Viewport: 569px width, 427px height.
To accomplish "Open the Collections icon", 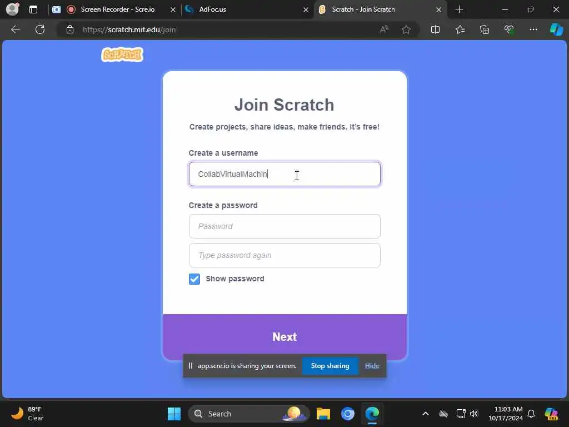I will (485, 29).
